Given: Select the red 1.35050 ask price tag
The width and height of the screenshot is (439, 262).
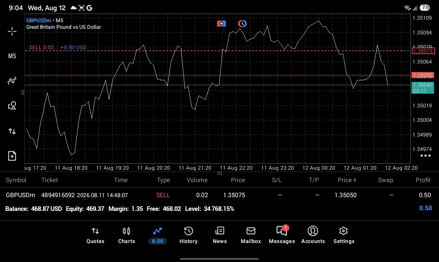Looking at the screenshot, I should (x=423, y=75).
